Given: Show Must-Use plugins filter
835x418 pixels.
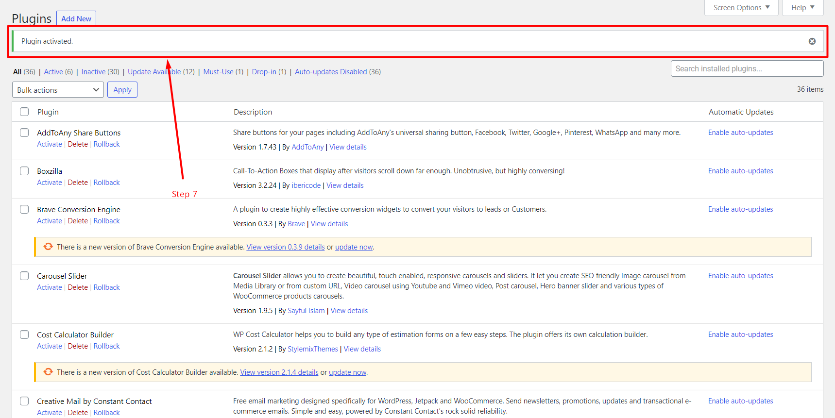Looking at the screenshot, I should (x=223, y=72).
